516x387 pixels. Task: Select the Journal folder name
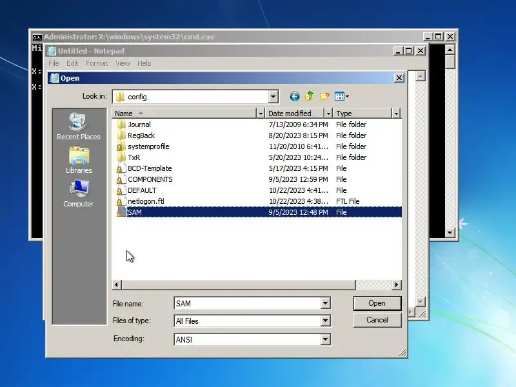pyautogui.click(x=139, y=124)
